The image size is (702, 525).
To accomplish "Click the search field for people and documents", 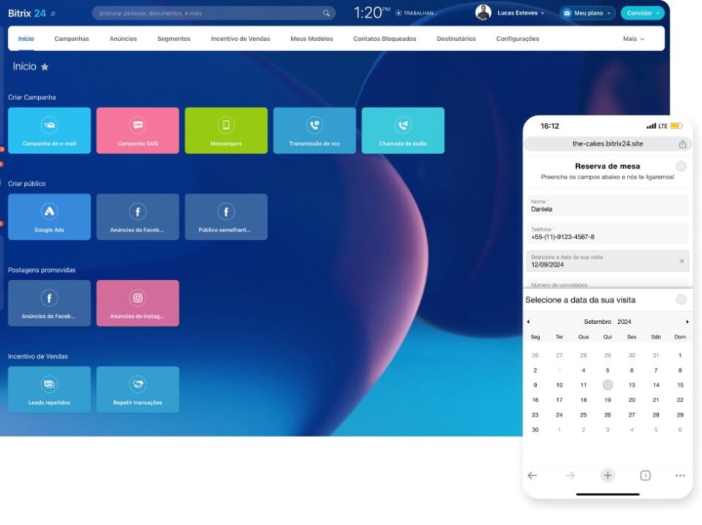I will [x=214, y=13].
